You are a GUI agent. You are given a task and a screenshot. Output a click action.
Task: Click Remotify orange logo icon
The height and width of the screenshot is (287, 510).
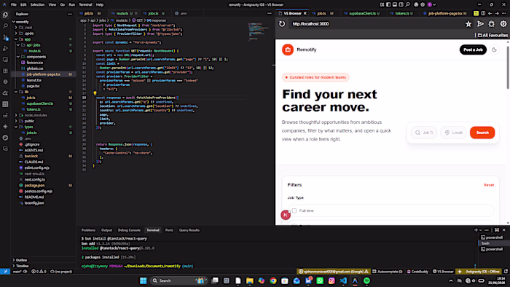click(288, 50)
